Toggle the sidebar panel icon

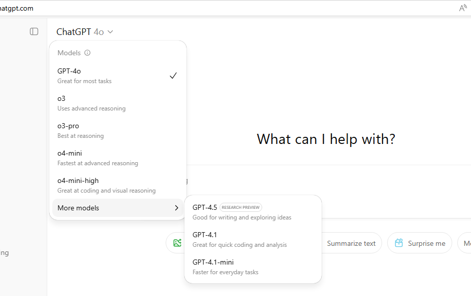click(x=34, y=31)
